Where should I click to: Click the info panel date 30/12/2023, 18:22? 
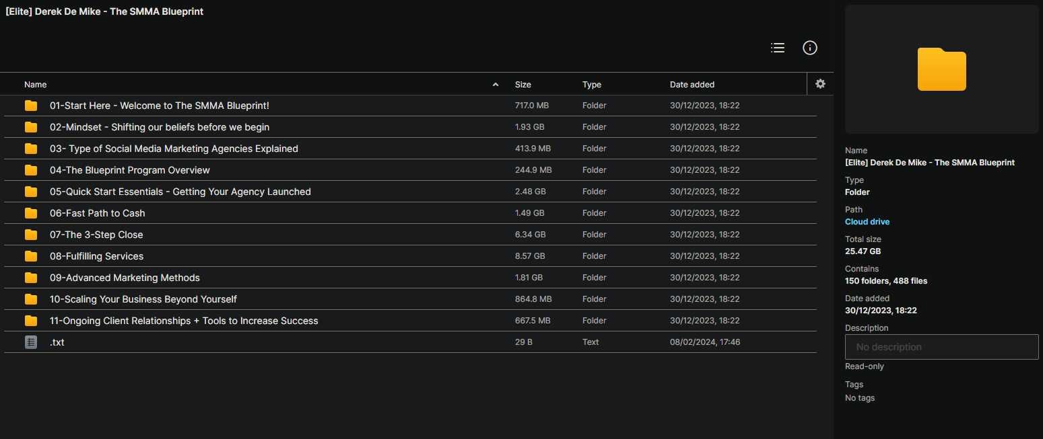tap(881, 311)
